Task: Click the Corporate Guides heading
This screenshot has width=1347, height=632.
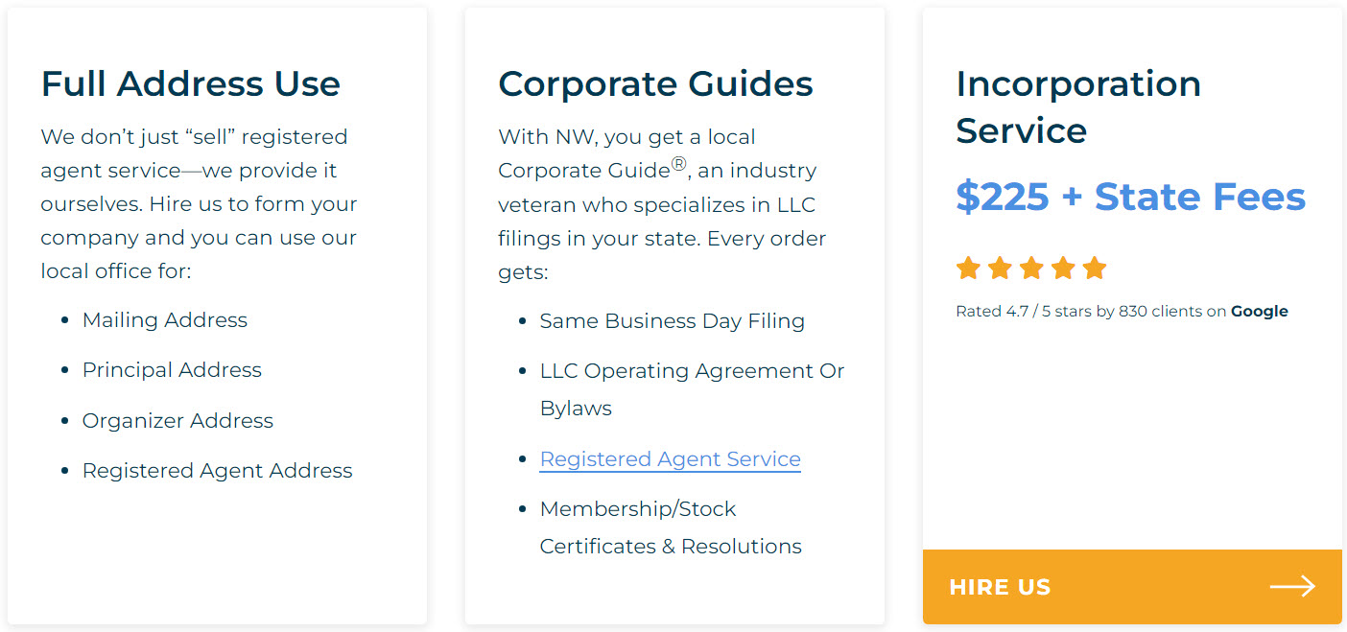Action: click(x=655, y=83)
